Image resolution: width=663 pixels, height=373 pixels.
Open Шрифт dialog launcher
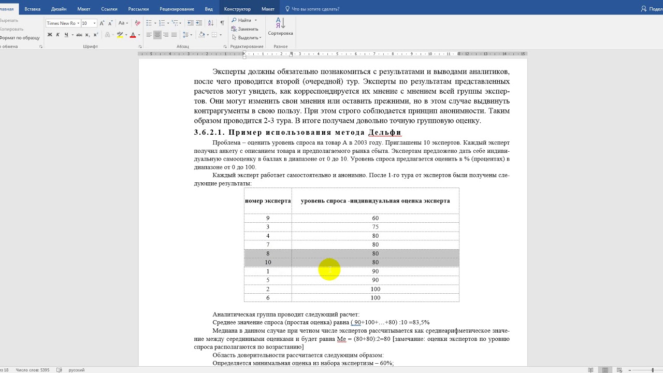(139, 47)
